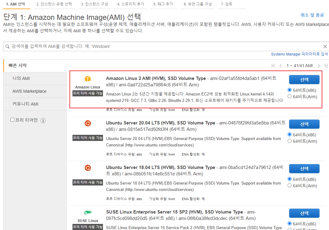Open the 2. 인스턴스 유형 선택 tab
The height and width of the screenshot is (230, 329).
[x=54, y=4]
